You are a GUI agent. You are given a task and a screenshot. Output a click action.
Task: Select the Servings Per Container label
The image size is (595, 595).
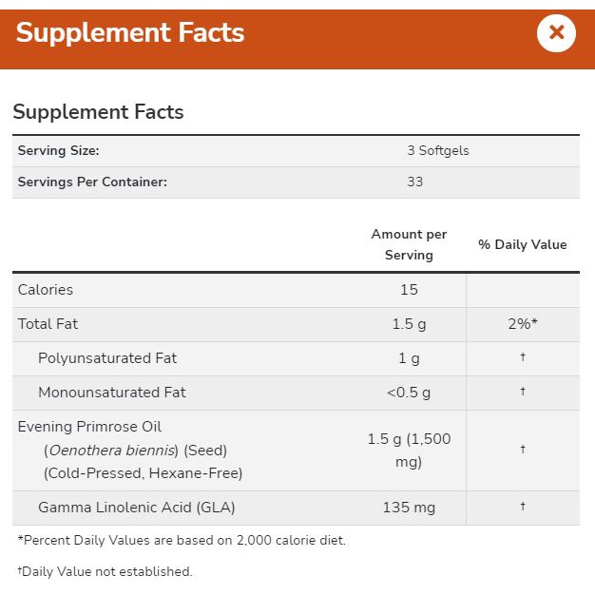[x=92, y=182]
